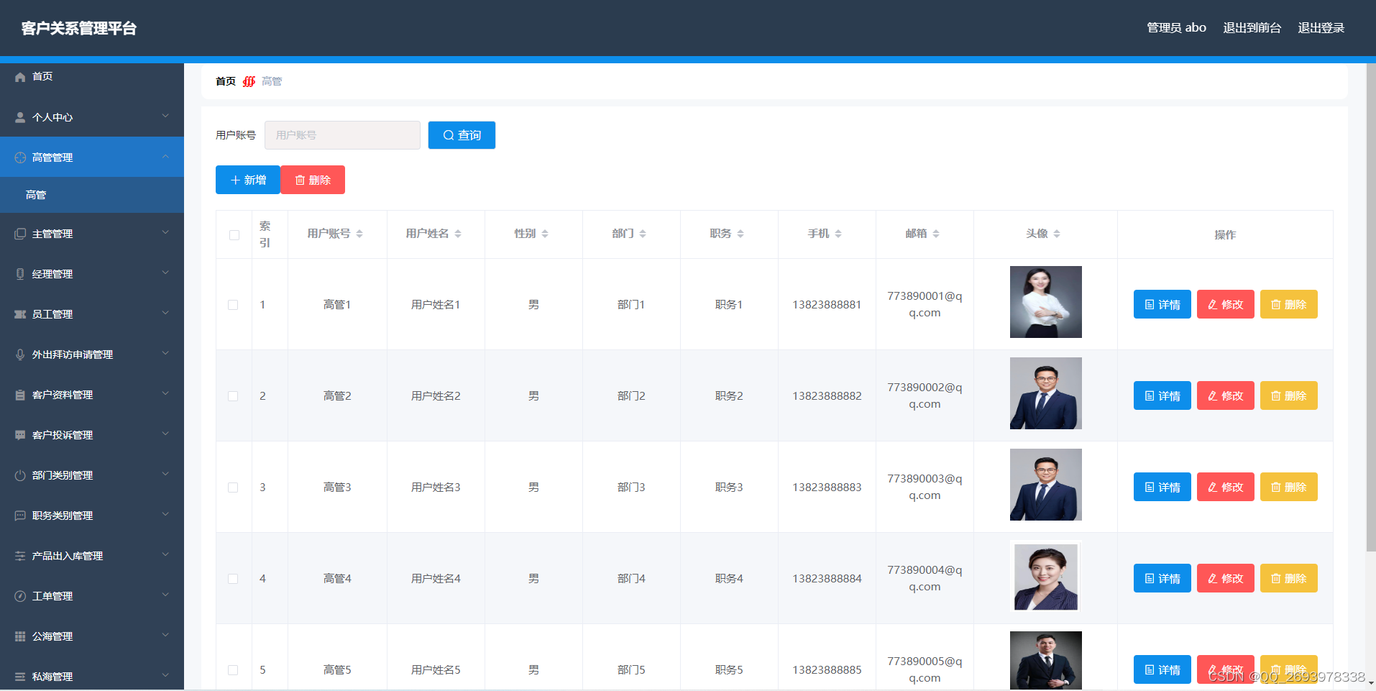1376x691 pixels.
Task: Expand 部门类别管理 using its chevron
Action: 165,474
